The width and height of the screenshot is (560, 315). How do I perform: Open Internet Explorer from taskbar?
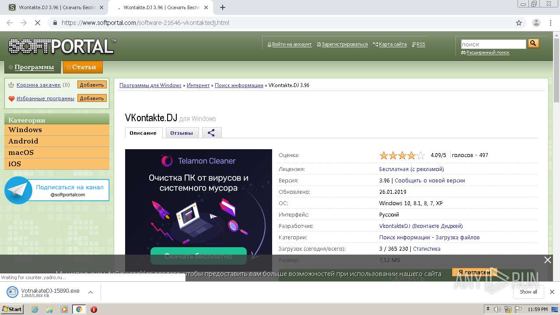point(35,309)
